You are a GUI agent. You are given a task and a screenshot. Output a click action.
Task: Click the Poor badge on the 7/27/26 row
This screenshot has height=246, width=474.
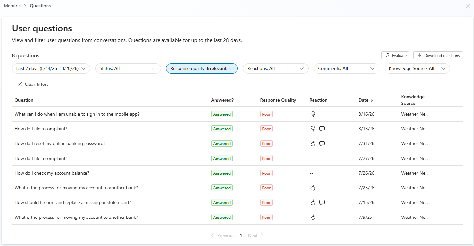coord(266,159)
